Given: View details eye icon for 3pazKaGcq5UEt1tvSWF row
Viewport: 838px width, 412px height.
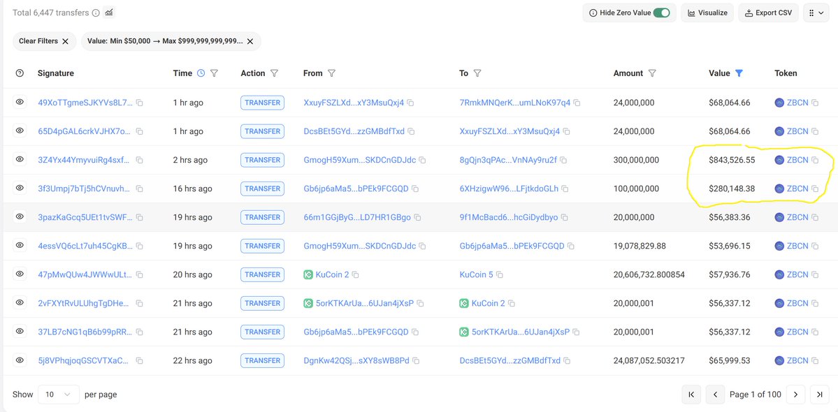Looking at the screenshot, I should 20,216.
